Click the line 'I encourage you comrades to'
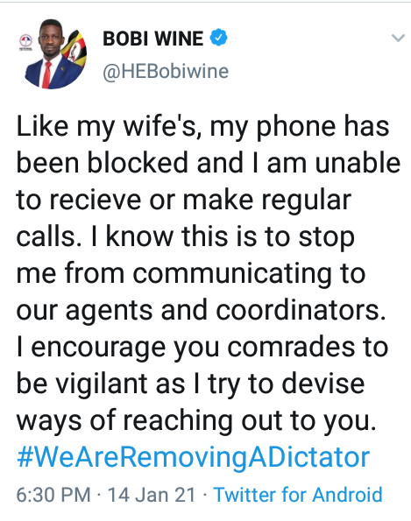Screen dimensions: 411x521 click(202, 348)
